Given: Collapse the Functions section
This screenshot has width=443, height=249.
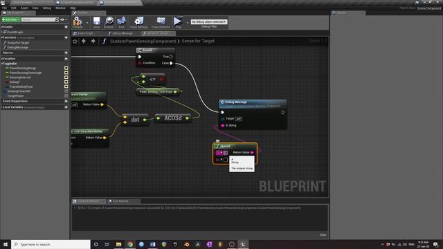Looking at the screenshot, I should pos(1,37).
